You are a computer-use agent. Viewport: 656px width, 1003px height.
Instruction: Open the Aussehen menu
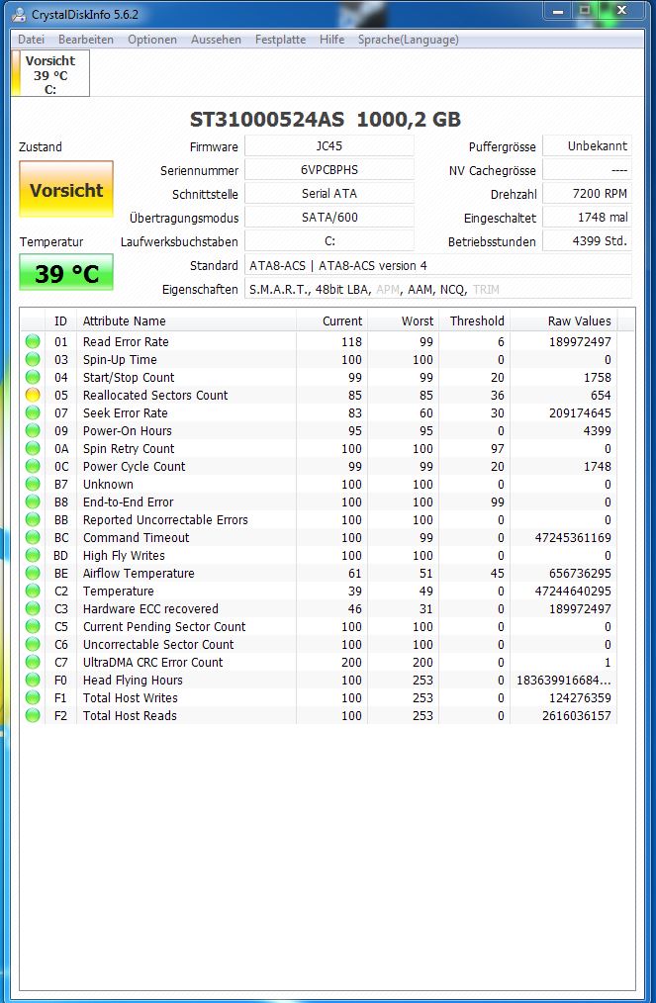tap(217, 40)
